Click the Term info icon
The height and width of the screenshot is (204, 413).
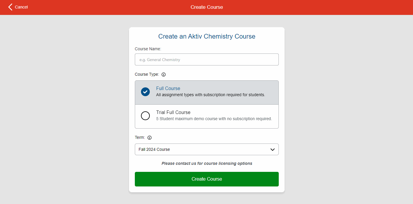click(x=149, y=137)
